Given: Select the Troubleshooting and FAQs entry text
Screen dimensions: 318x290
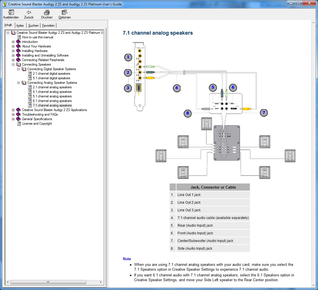Looking at the screenshot, I should (x=40, y=114).
